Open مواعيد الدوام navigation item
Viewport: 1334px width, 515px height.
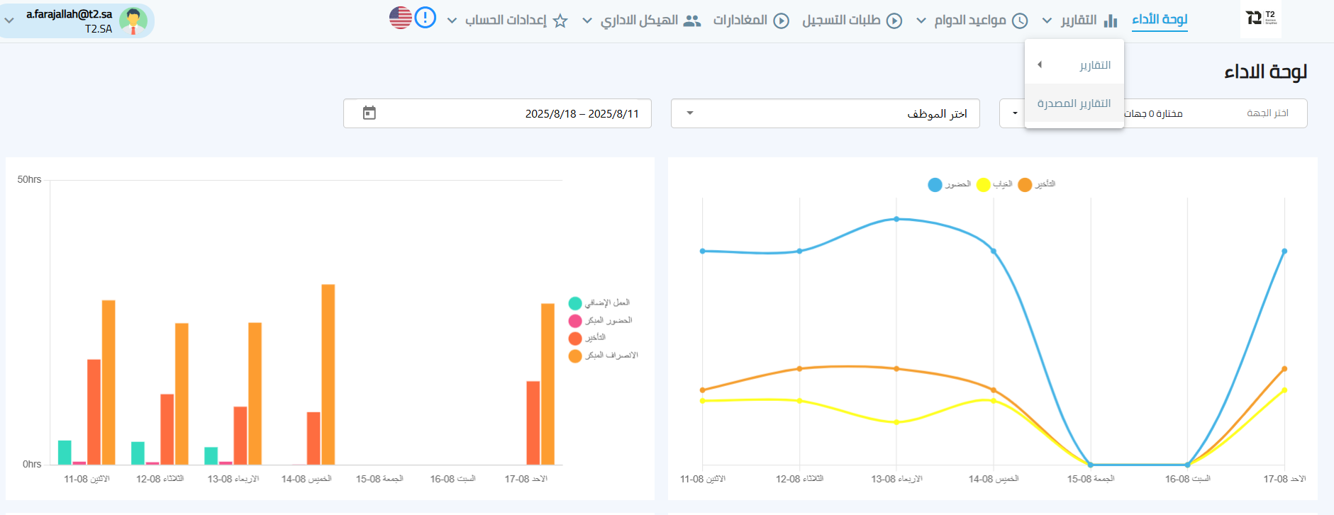pos(970,20)
